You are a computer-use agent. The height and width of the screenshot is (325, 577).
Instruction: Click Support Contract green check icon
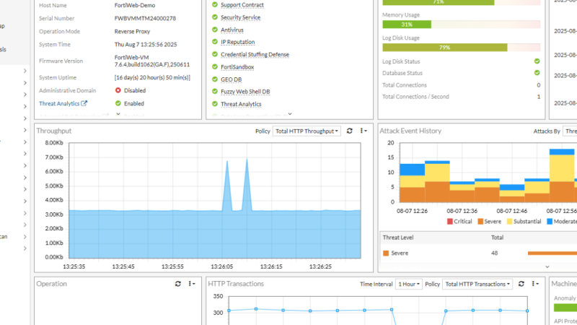click(215, 5)
